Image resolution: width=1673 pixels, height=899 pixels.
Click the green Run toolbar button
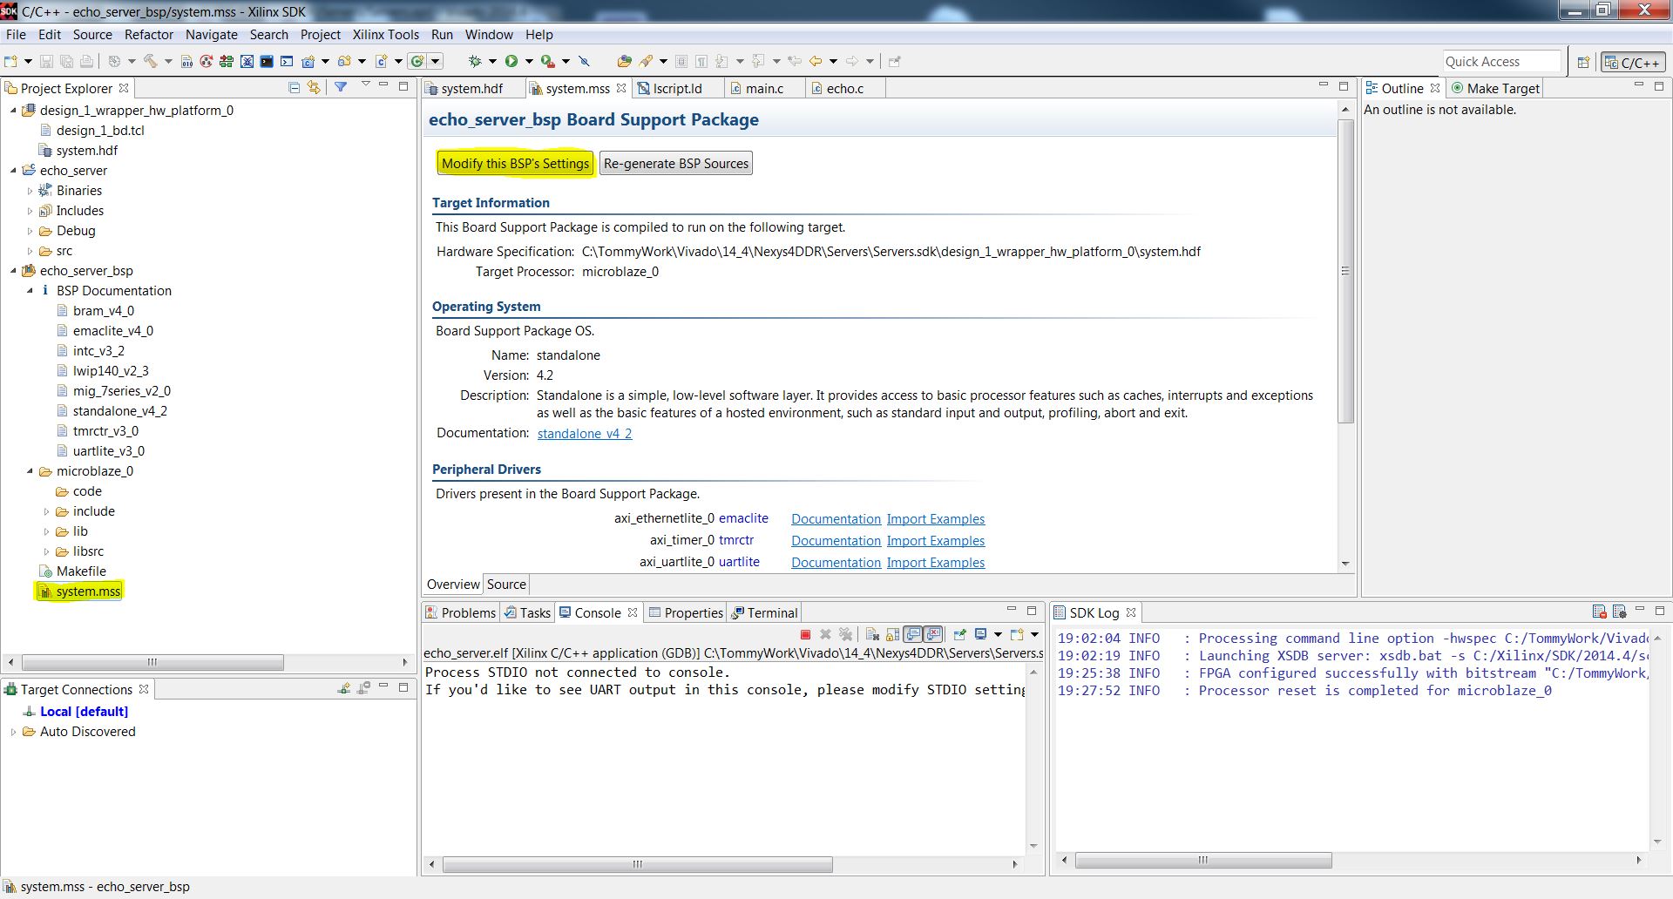pos(511,61)
